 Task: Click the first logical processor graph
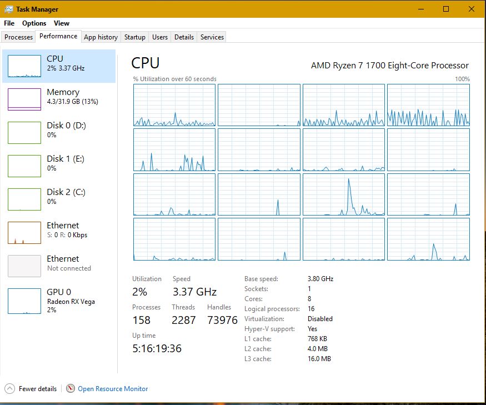(174, 105)
